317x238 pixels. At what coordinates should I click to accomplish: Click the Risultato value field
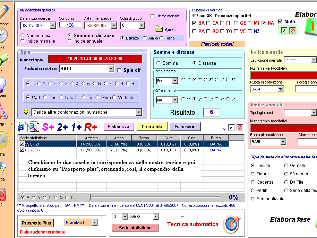212,112
